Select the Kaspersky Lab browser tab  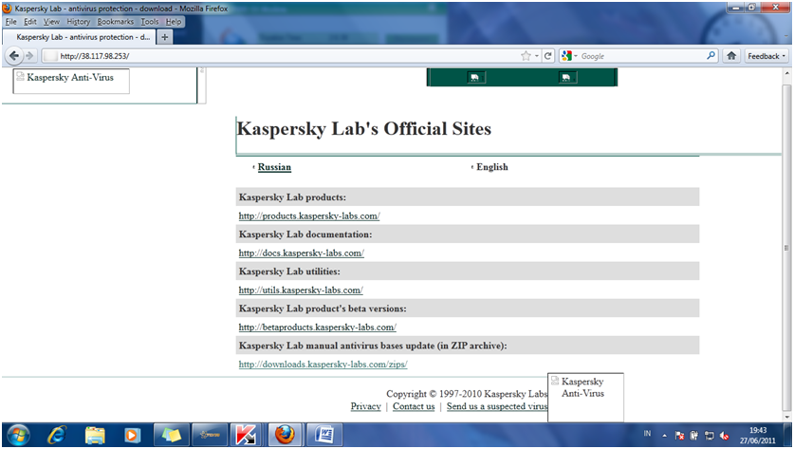(79, 37)
